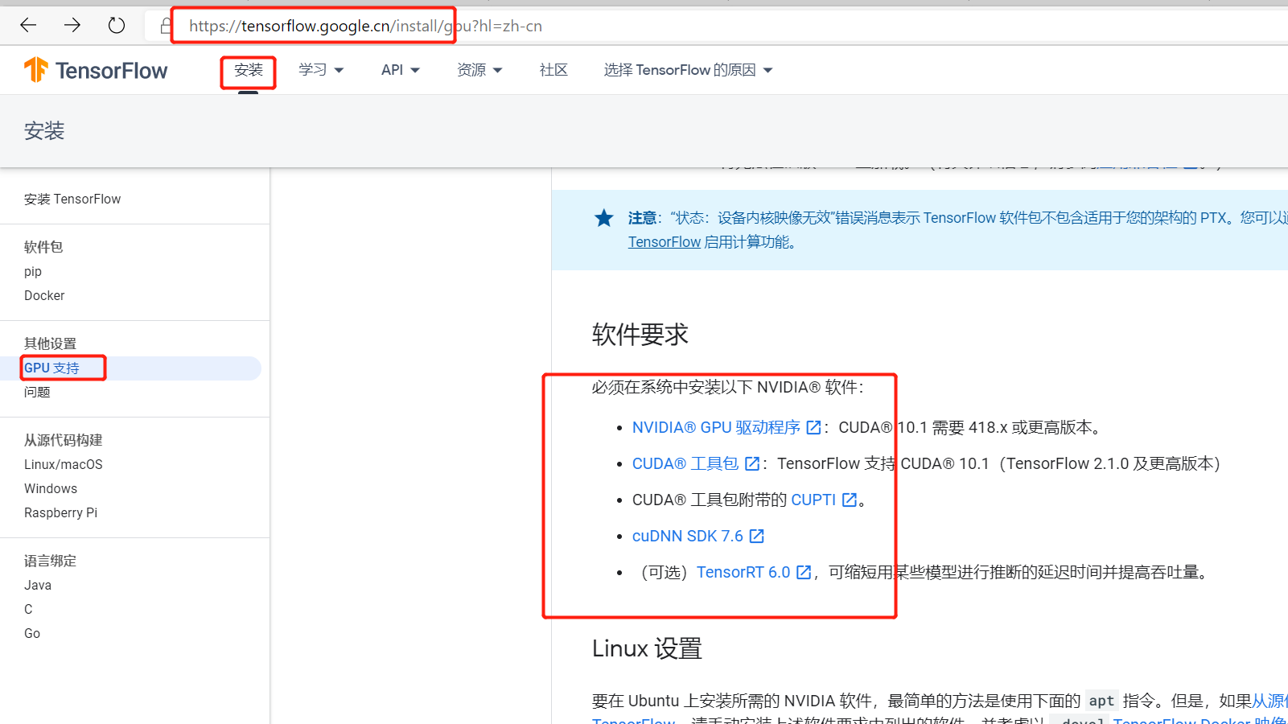This screenshot has width=1288, height=724.
Task: Click the browser forward arrow icon
Action: pos(72,25)
